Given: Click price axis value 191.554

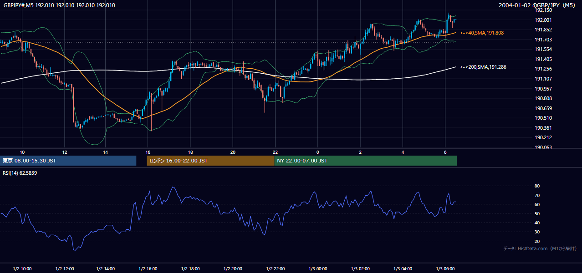Looking at the screenshot, I should (543, 49).
